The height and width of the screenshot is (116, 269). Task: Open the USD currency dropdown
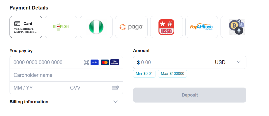tap(228, 62)
